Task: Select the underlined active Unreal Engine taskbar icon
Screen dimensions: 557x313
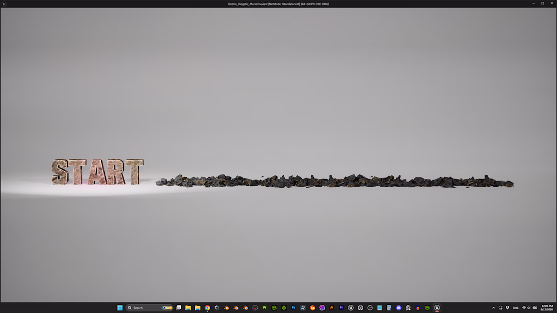Action: (x=437, y=307)
